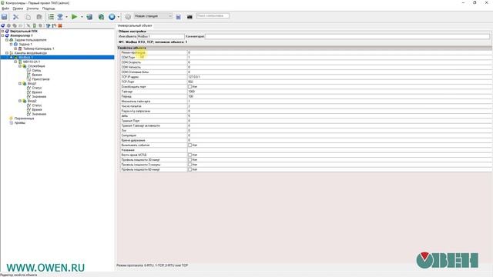Open the Файл menu

pyautogui.click(x=5, y=8)
